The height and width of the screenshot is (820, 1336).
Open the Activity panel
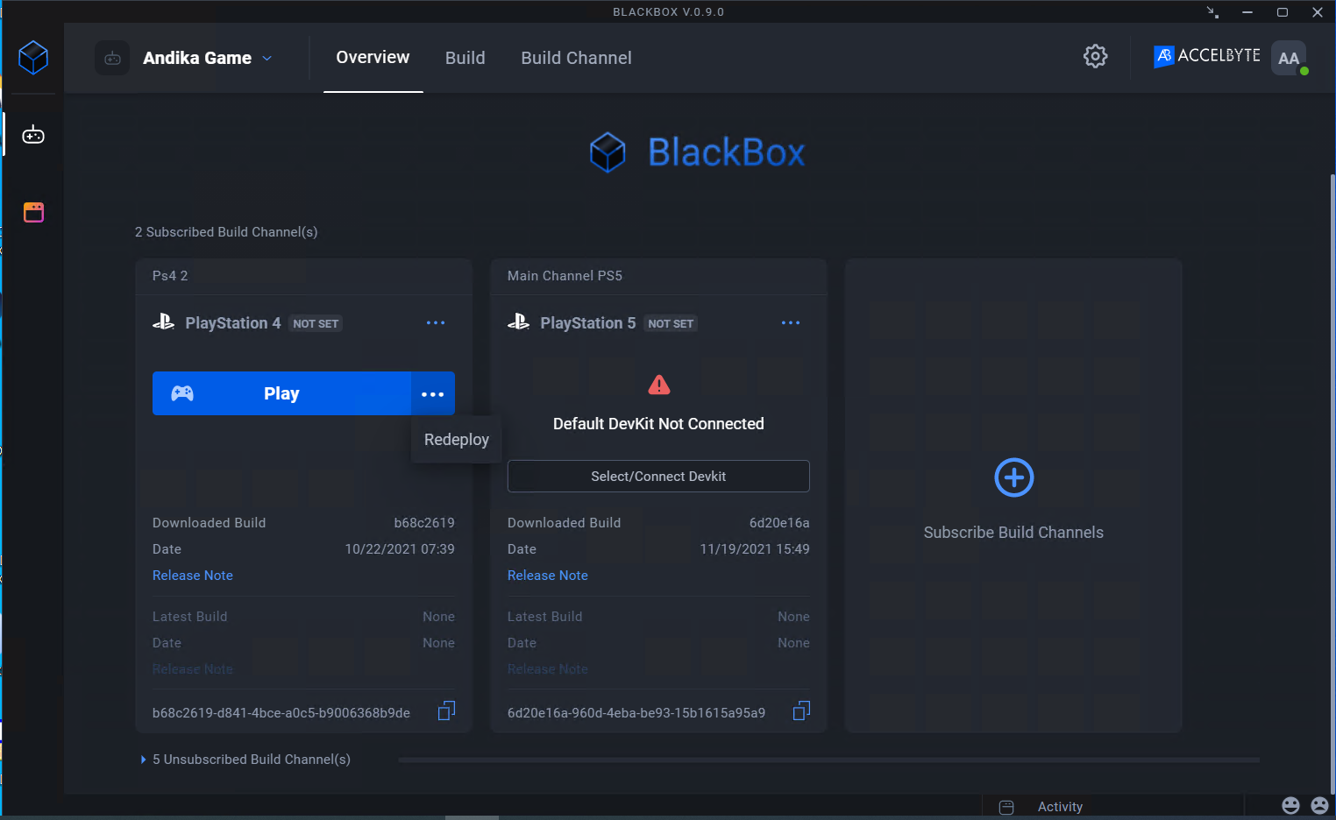1060,807
